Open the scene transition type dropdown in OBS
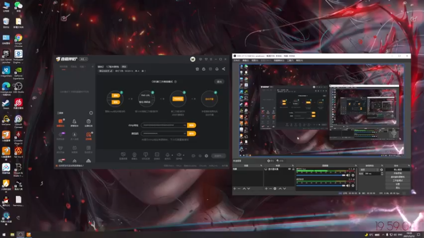424x238 pixels. click(x=369, y=170)
